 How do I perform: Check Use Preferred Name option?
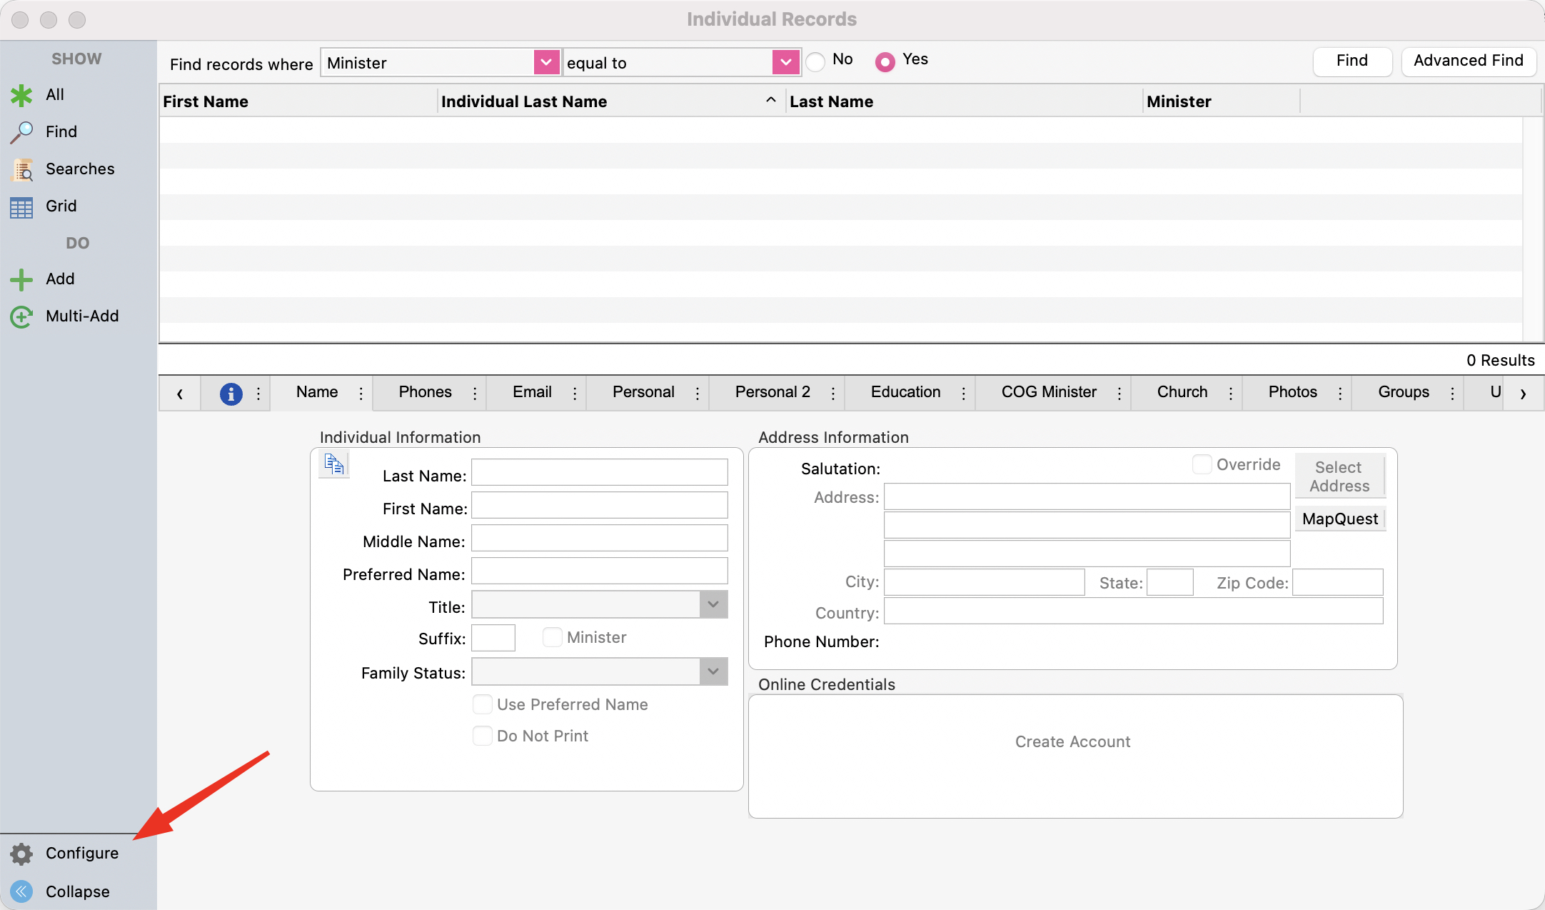pyautogui.click(x=483, y=704)
